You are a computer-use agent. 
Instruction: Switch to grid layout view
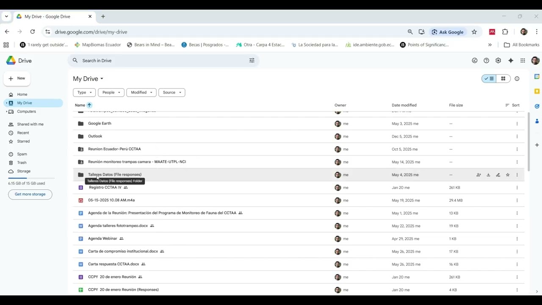coord(503,79)
